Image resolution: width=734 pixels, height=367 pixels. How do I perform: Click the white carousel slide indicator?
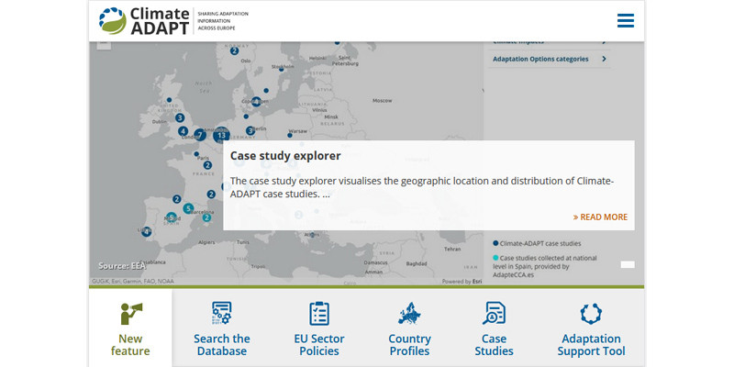click(x=628, y=264)
